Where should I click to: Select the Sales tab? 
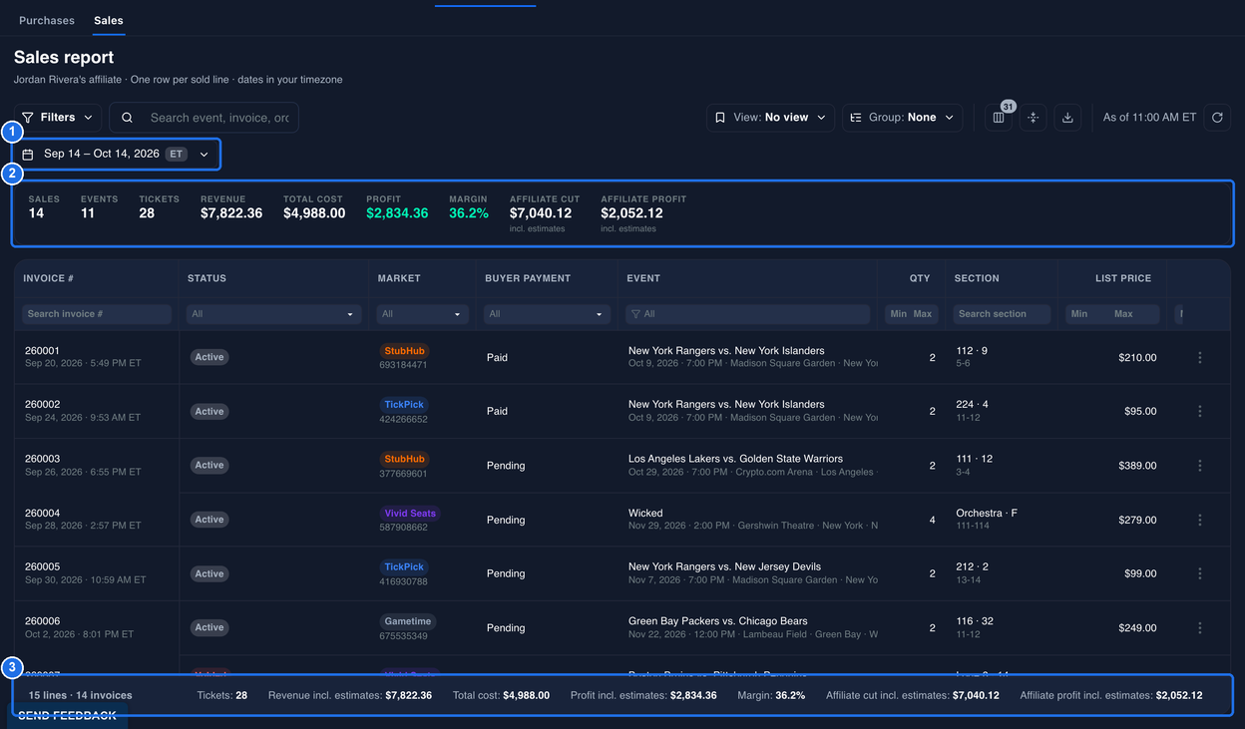click(x=109, y=20)
